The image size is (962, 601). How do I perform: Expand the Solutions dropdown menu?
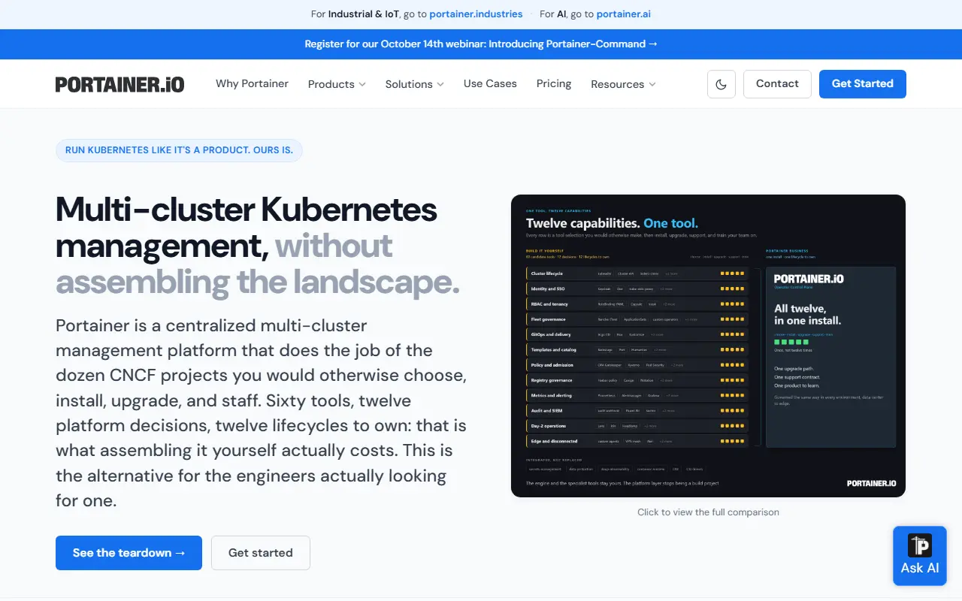pos(415,84)
